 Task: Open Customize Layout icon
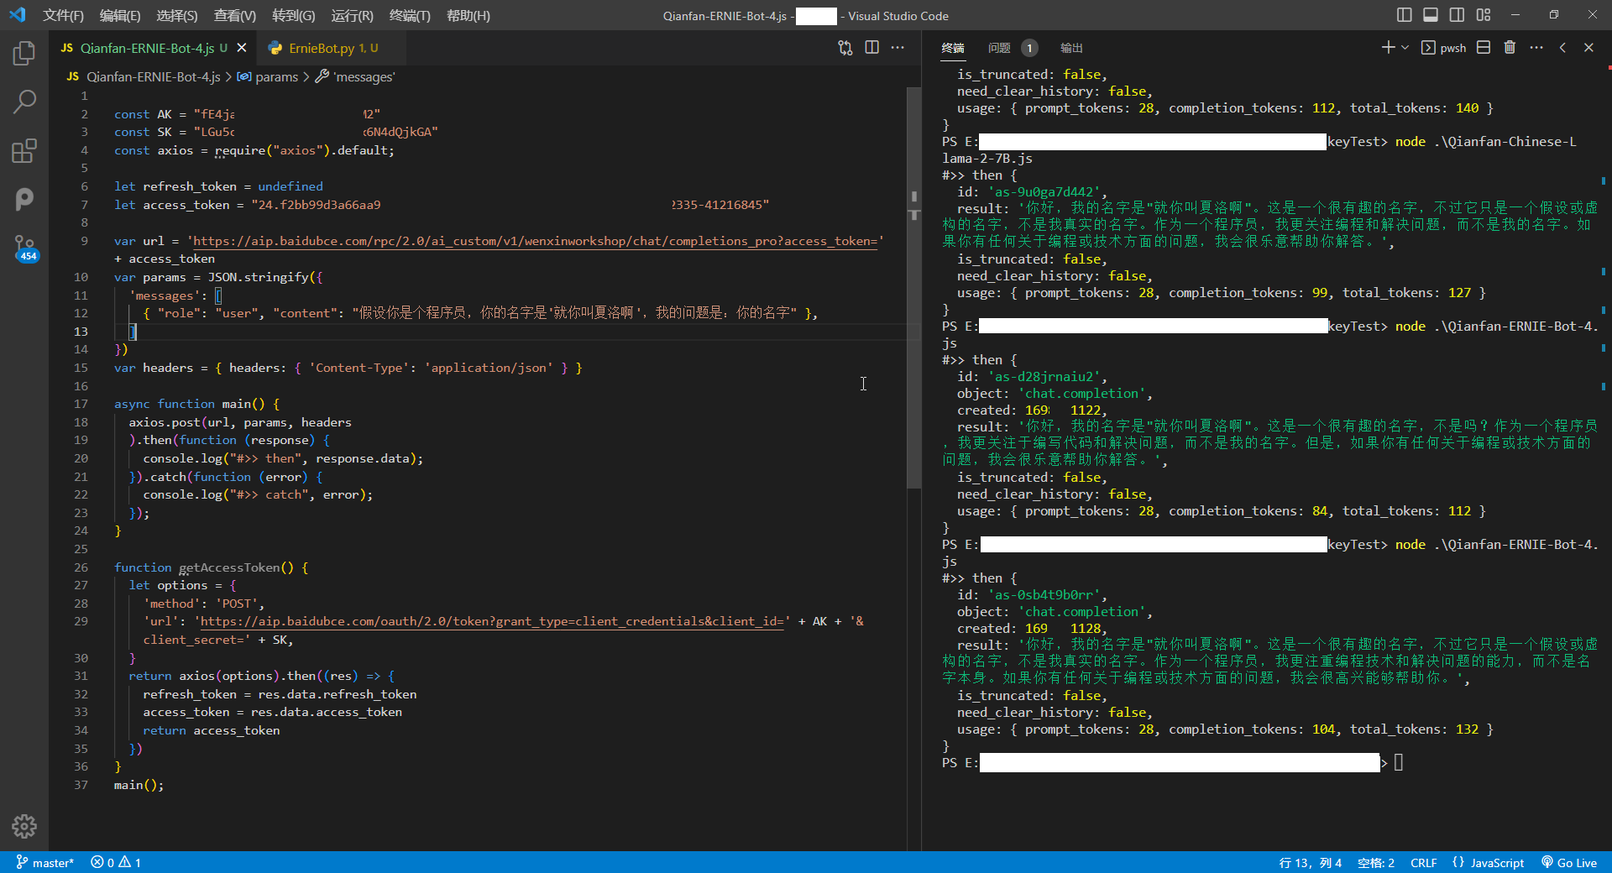1484,15
